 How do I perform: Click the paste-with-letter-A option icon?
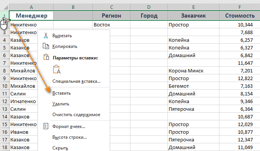57,69
